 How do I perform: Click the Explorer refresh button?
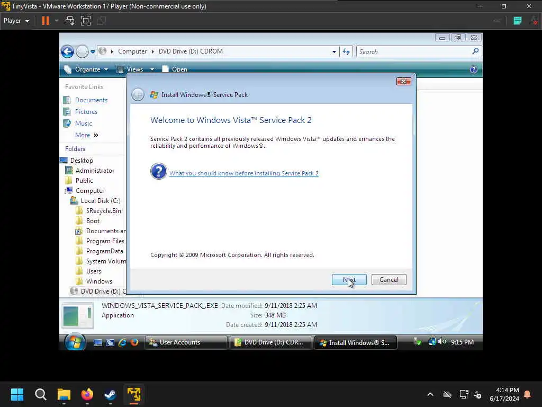pyautogui.click(x=346, y=52)
